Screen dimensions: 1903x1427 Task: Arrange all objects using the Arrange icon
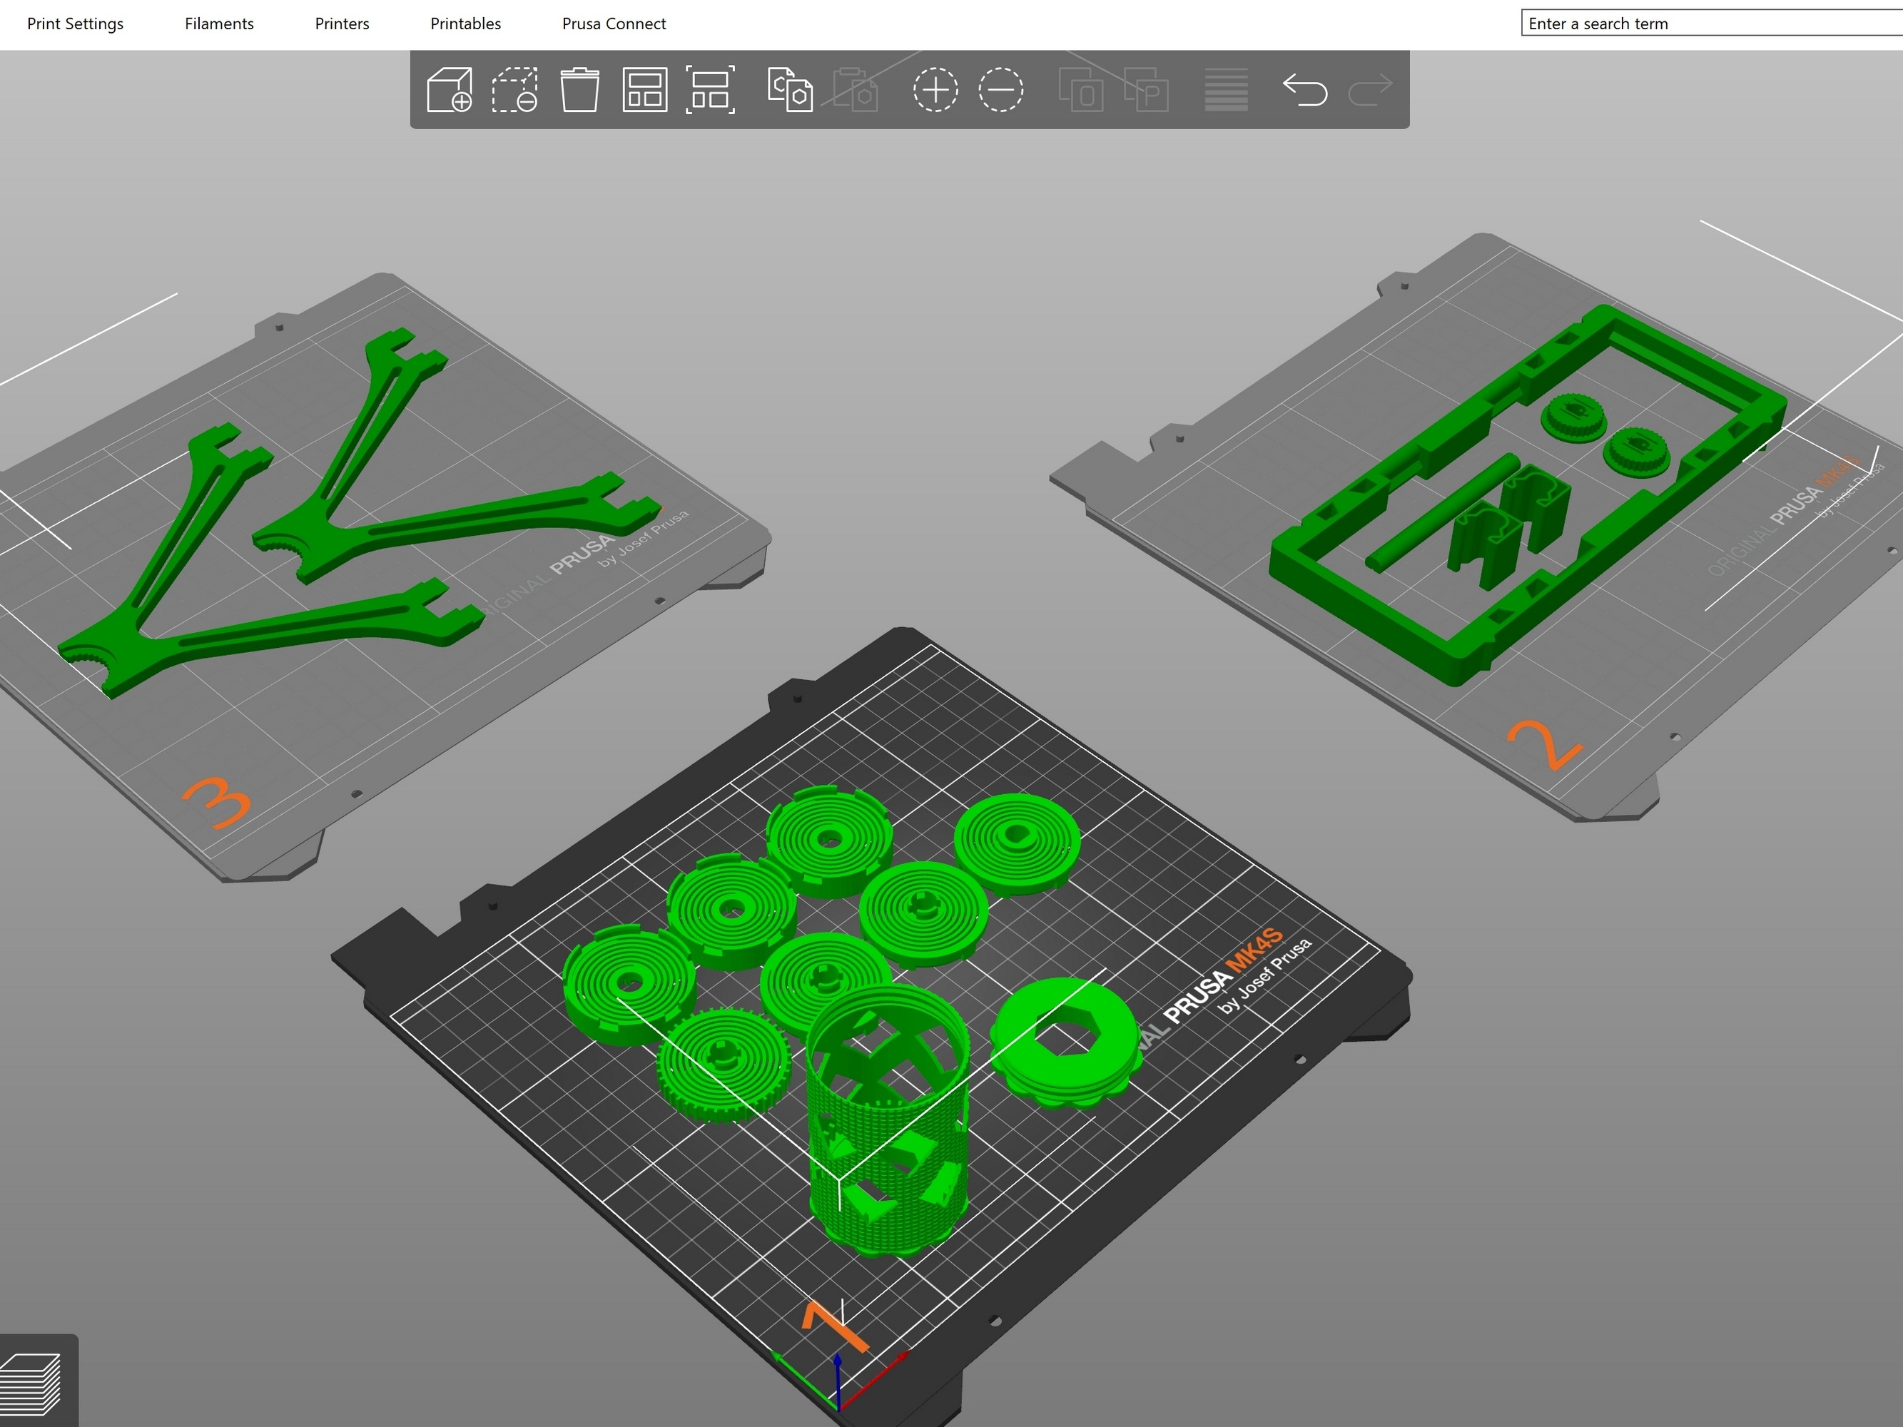click(645, 89)
